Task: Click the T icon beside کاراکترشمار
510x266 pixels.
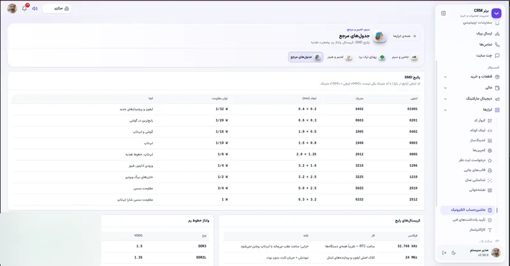Action: pyautogui.click(x=490, y=230)
